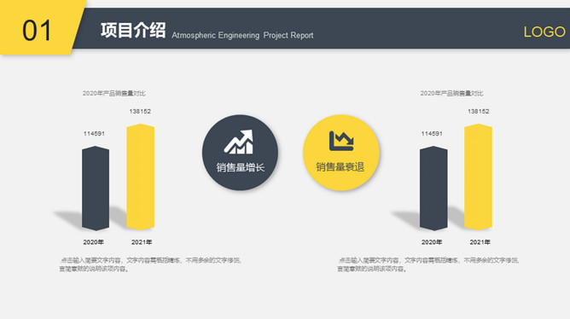Image resolution: width=570 pixels, height=319 pixels.
Task: Click the right chart's dark 2020 bar
Action: pyautogui.click(x=433, y=188)
